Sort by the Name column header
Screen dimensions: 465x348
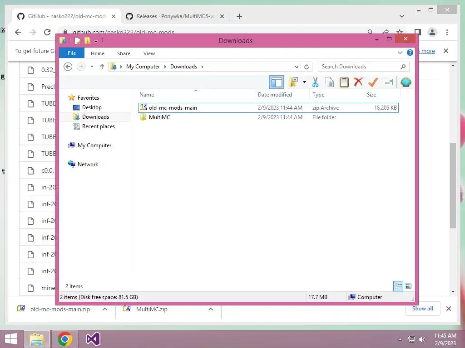point(196,94)
